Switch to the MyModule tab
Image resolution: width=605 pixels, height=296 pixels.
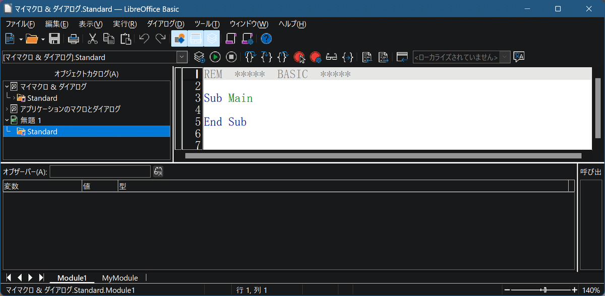[x=120, y=278]
